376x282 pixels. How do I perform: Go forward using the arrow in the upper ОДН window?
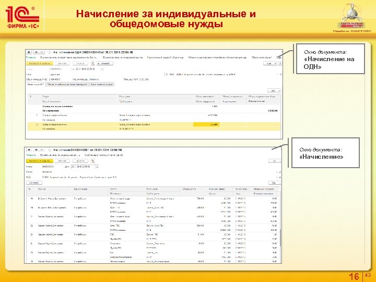click(42, 52)
